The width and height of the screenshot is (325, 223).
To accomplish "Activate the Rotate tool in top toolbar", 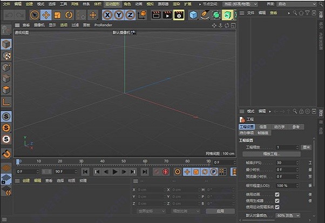I will [69, 15].
